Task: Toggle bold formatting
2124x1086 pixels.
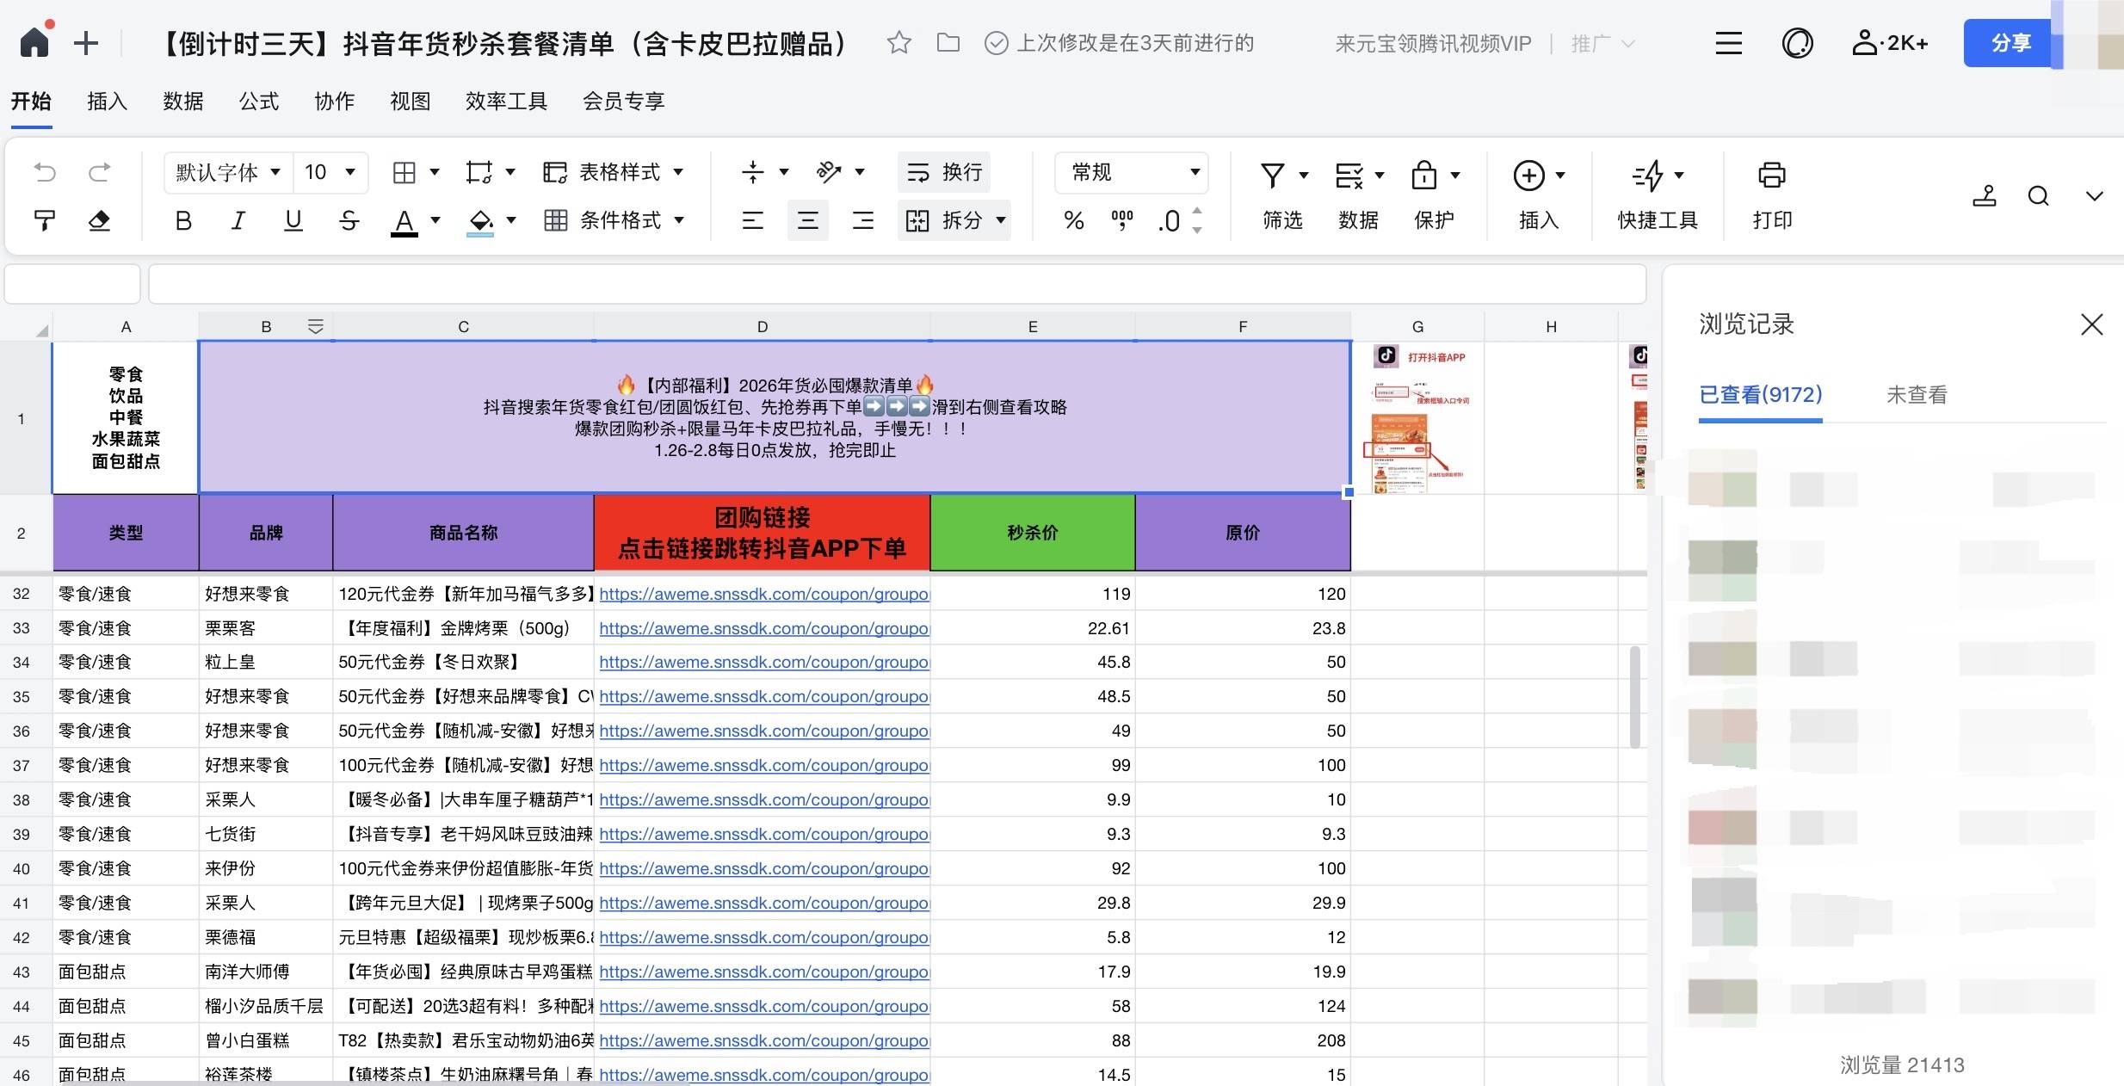Action: point(182,220)
